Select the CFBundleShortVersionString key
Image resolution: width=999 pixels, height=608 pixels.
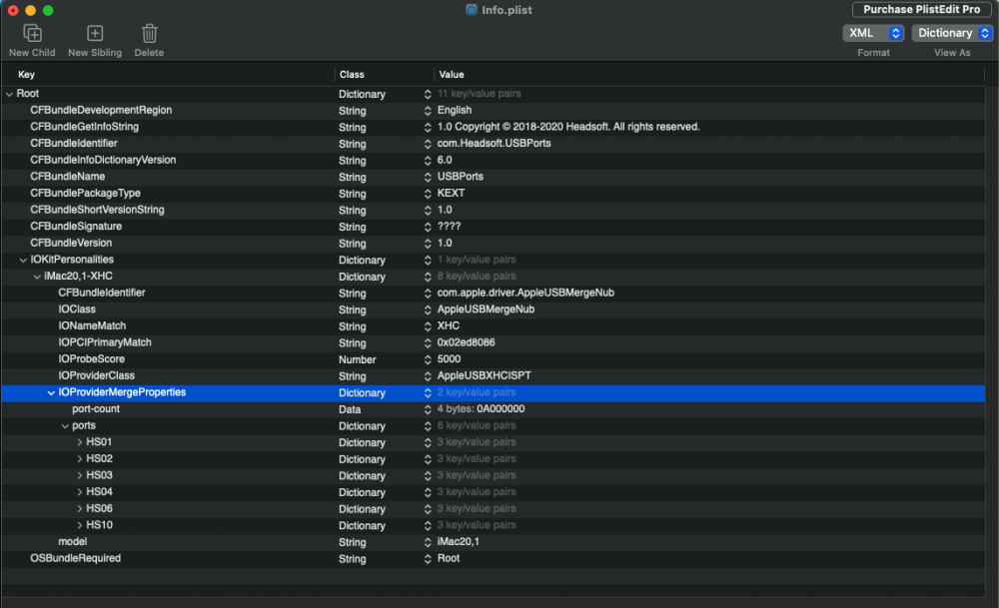[97, 210]
